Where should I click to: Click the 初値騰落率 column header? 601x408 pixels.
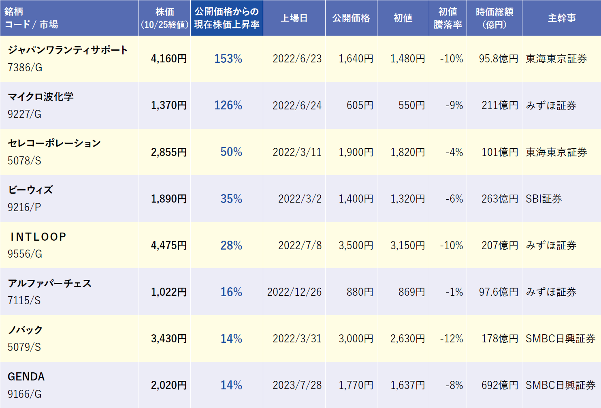coord(448,18)
